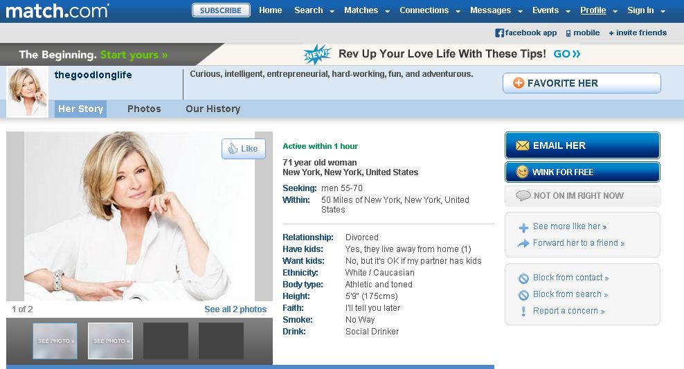Click the Subscribe button

tap(221, 10)
